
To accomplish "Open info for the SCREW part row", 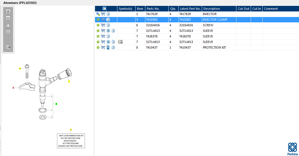I will coord(108,25).
